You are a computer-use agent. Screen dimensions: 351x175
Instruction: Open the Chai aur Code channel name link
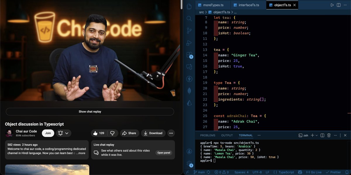26,131
